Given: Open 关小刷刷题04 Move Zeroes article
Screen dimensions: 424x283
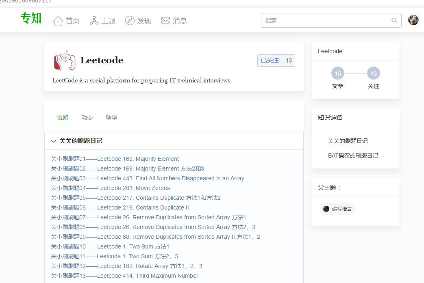Looking at the screenshot, I should (110, 188).
